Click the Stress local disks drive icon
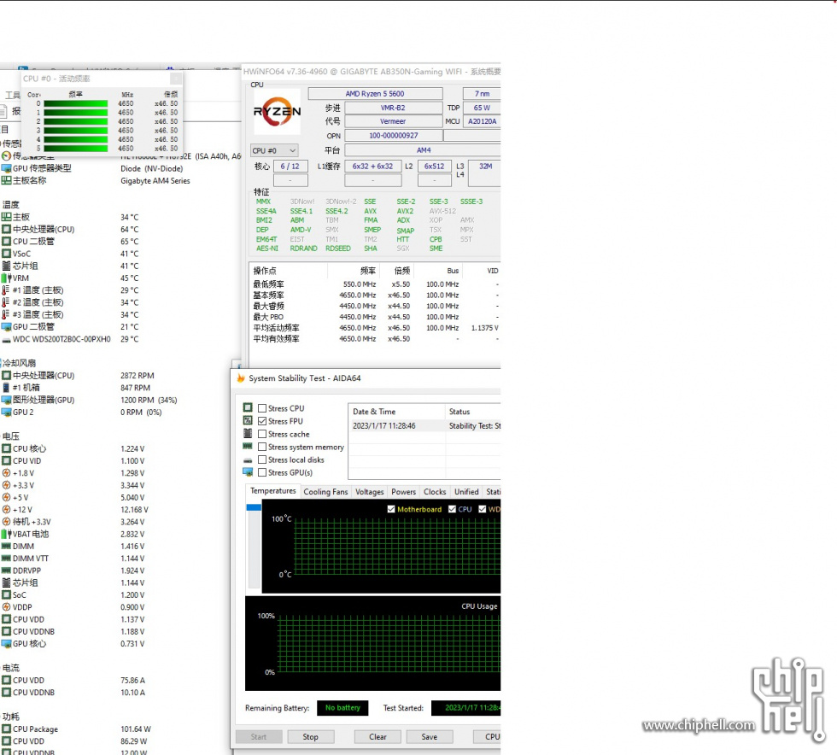Viewport: 837px width, 755px height. 248,459
